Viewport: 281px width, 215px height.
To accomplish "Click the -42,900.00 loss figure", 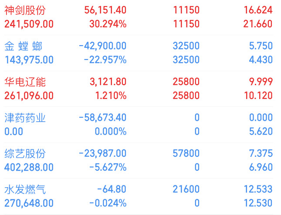I will coord(103,46).
